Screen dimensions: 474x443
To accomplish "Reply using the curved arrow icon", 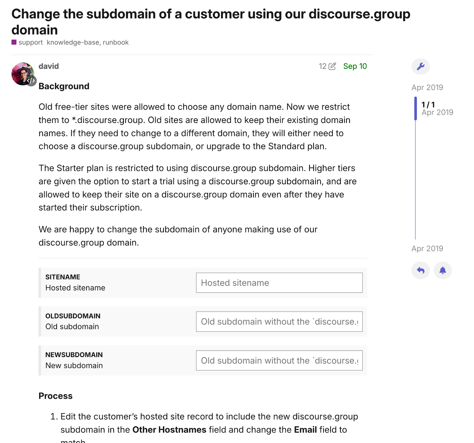I will pos(420,270).
